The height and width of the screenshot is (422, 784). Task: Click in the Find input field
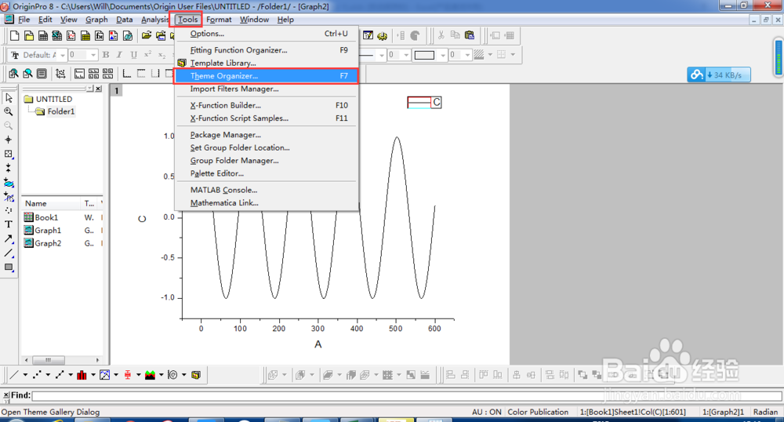[x=406, y=395]
